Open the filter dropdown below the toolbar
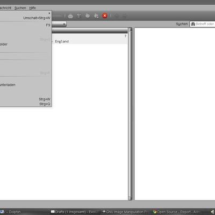This screenshot has height=215, width=215. click(59, 24)
